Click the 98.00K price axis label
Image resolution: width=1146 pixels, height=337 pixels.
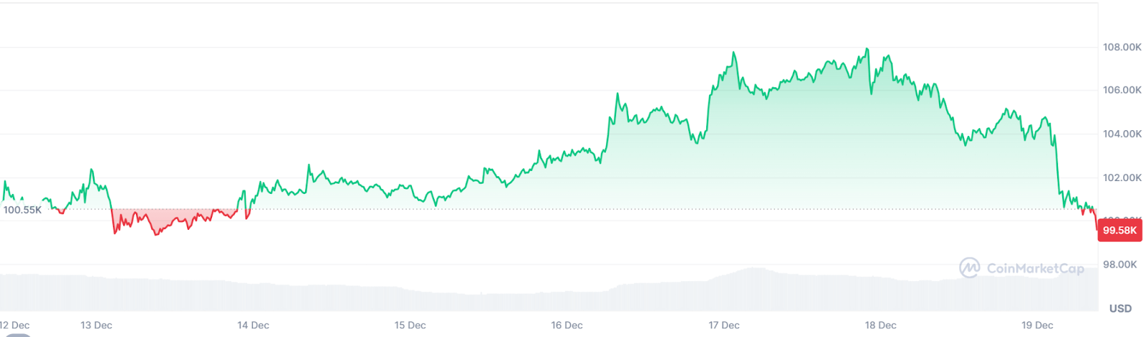pyautogui.click(x=1119, y=265)
